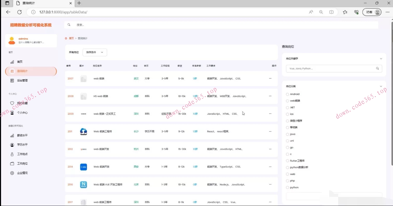Focus the top 搜索 search field
The height and width of the screenshot is (206, 393).
pos(221,25)
